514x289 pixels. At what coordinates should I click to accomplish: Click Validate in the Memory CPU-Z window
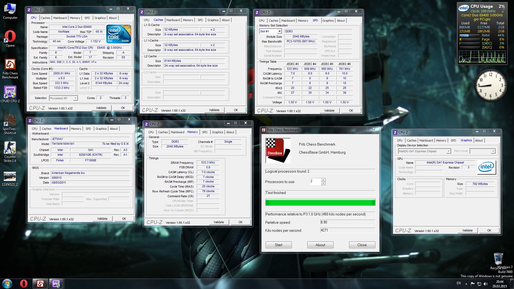(x=218, y=222)
